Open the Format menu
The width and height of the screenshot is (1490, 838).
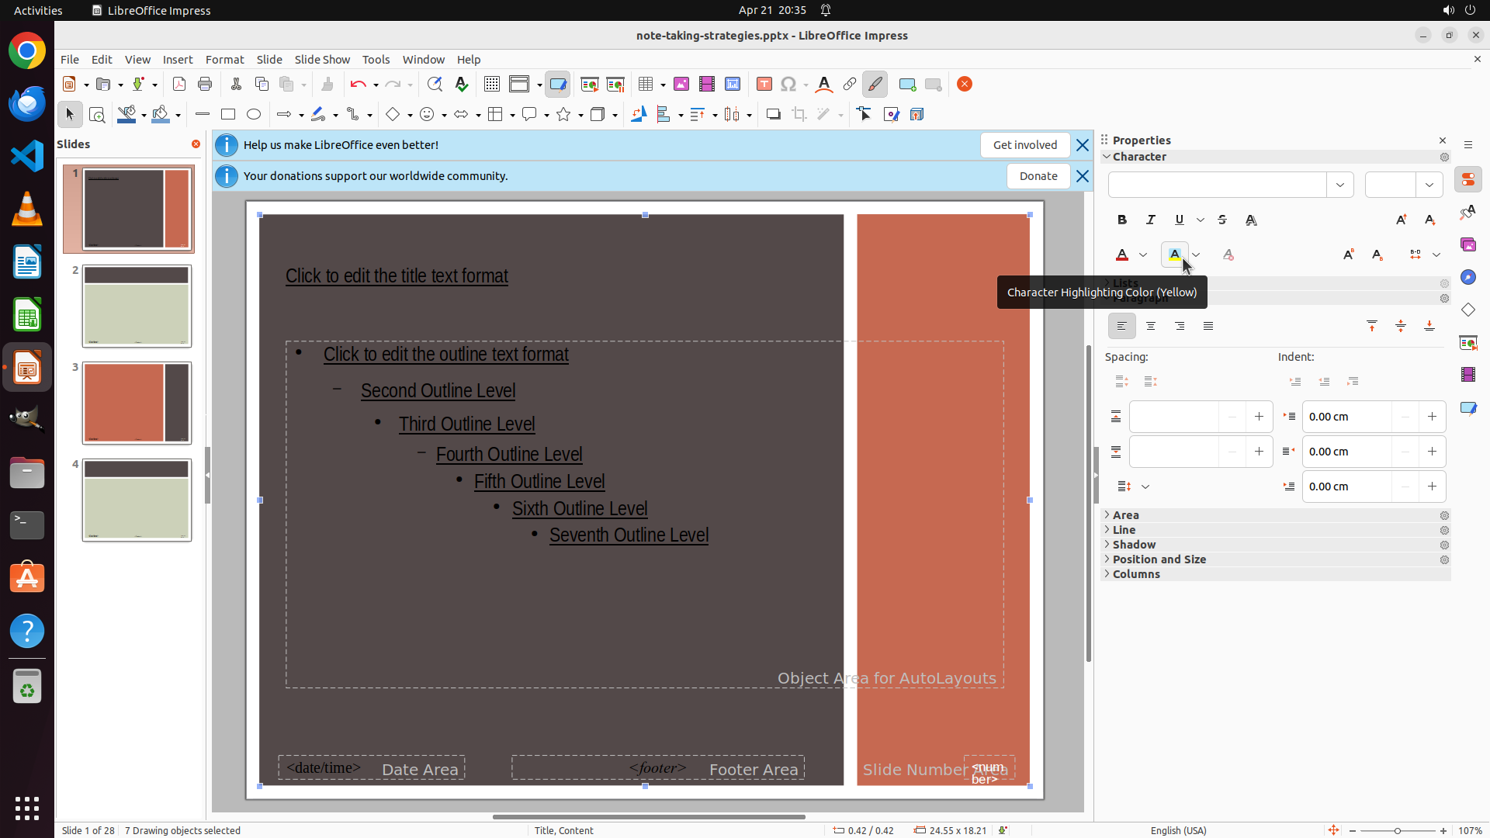[x=224, y=60]
